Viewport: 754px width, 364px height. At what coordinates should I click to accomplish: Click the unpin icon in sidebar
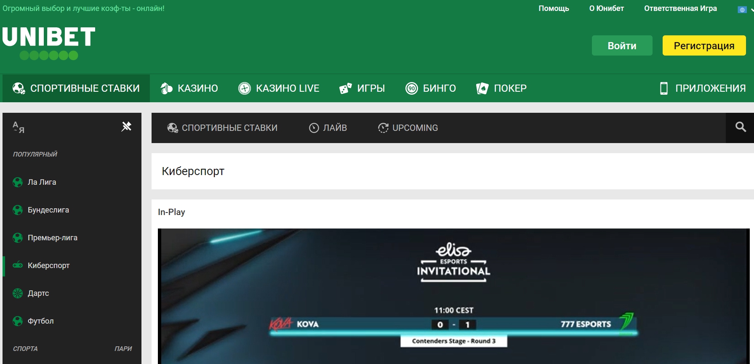click(x=126, y=126)
